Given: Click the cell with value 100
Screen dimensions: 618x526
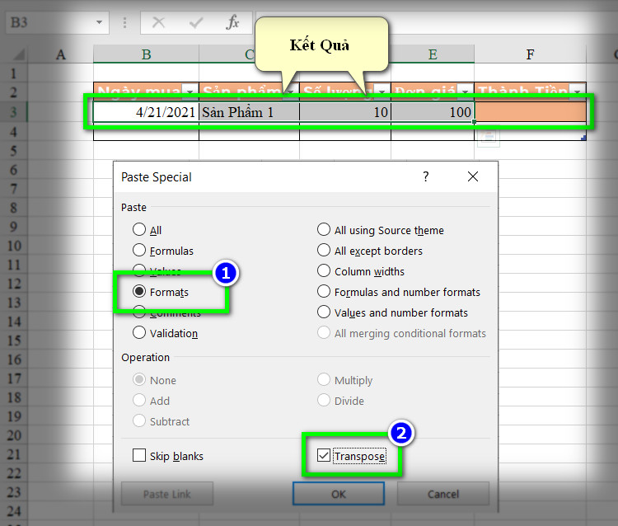Looking at the screenshot, I should 433,112.
